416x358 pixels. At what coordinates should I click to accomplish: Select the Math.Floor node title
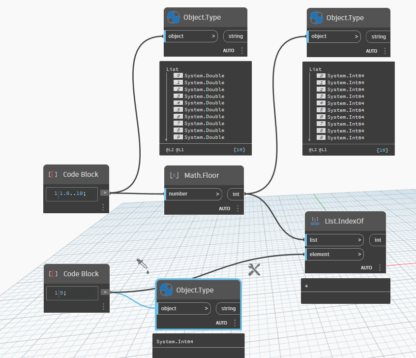202,175
